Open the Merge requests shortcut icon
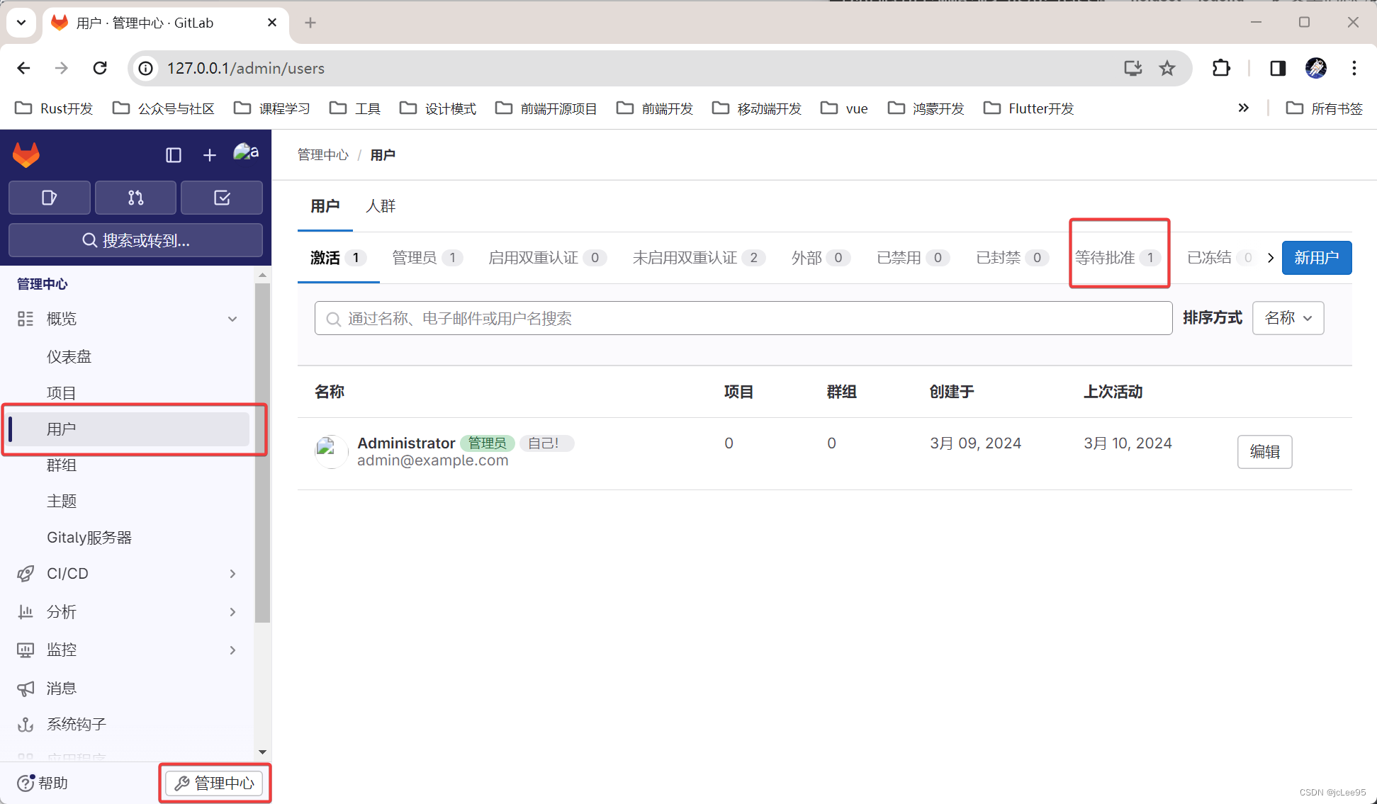The height and width of the screenshot is (804, 1377). pos(135,198)
